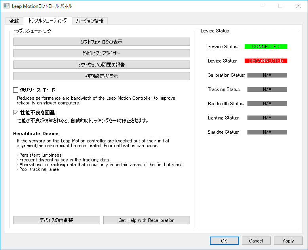Confirm settings with the OK button
This screenshot has width=308, height=250.
pyautogui.click(x=224, y=241)
